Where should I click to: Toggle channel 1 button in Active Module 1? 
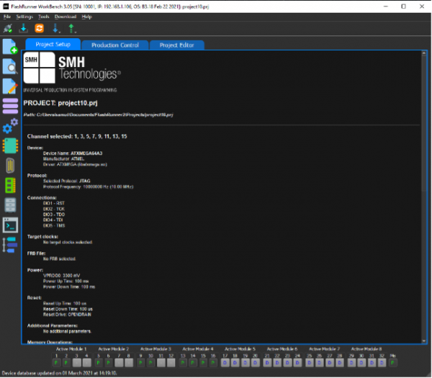(56, 364)
